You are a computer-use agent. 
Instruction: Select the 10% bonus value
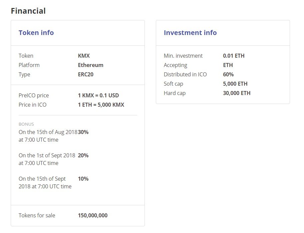tap(83, 179)
